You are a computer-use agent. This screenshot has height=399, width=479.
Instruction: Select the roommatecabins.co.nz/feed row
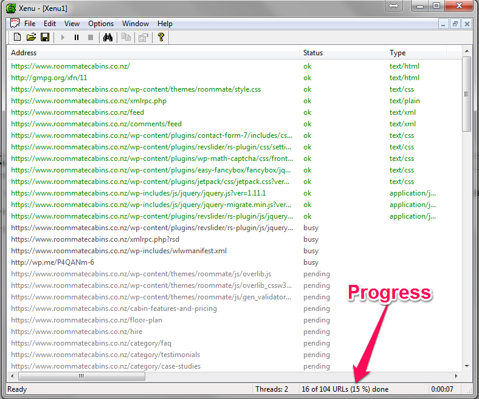234,112
